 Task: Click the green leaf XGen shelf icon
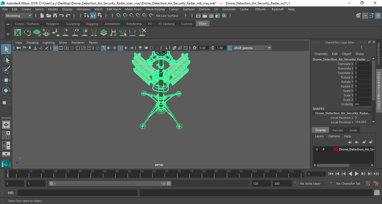[x=37, y=33]
